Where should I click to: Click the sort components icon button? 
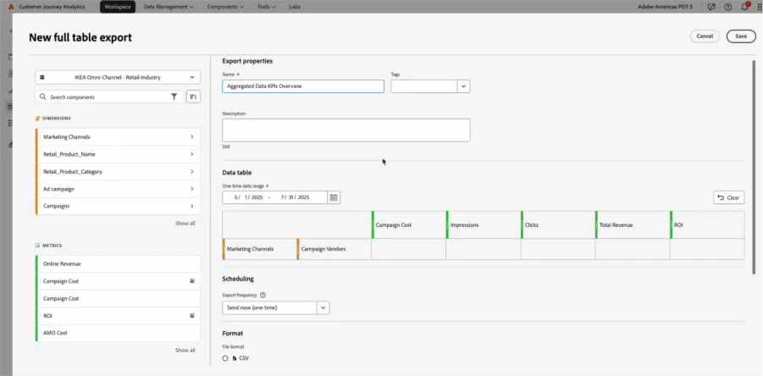point(193,97)
